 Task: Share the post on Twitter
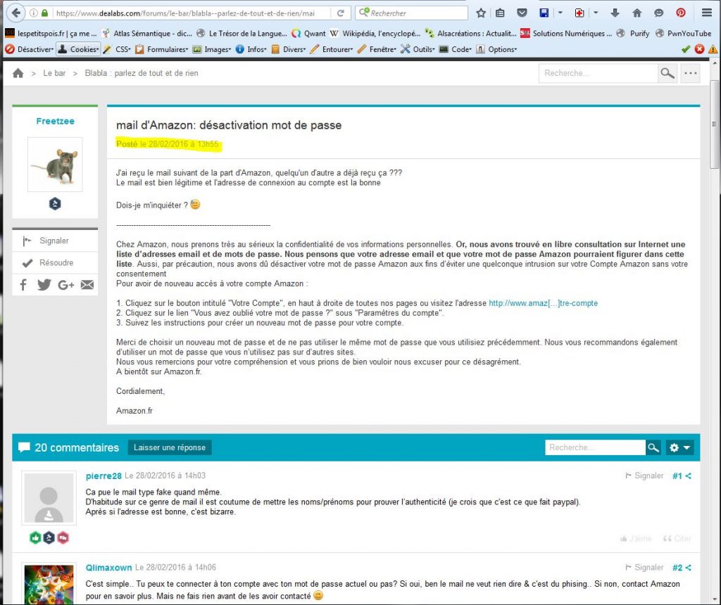[x=44, y=284]
